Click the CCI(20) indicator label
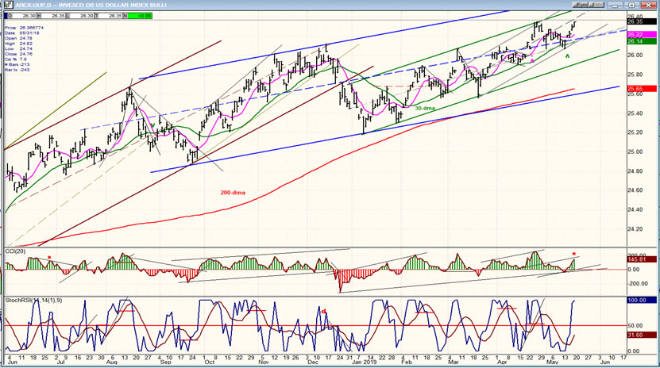The image size is (660, 368). tap(17, 251)
